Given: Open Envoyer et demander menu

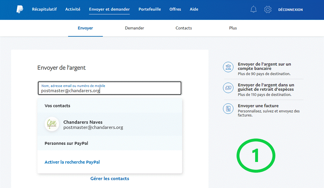Looking at the screenshot, I should pos(109,9).
